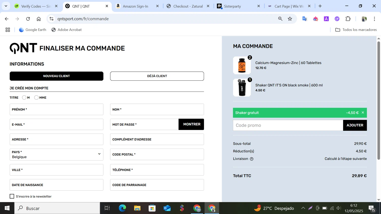The image size is (381, 214).
Task: Open Chrome profile avatar
Action: [364, 19]
